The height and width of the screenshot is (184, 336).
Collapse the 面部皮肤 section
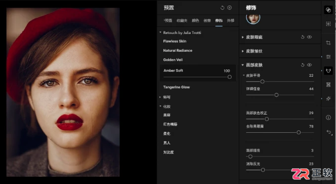pyautogui.click(x=243, y=65)
